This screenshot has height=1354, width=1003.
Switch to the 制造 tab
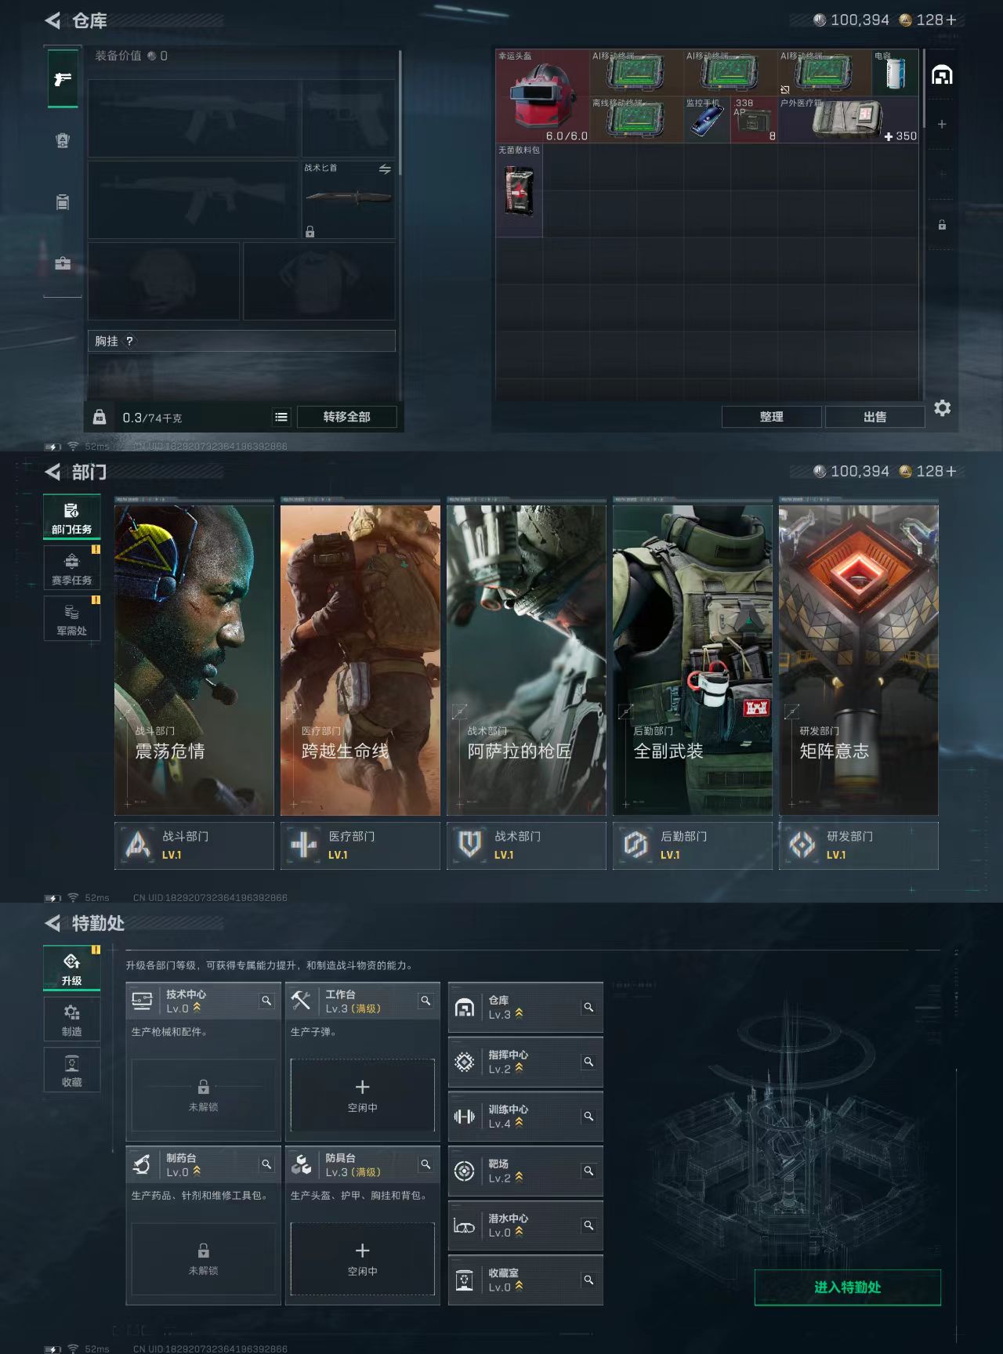[72, 1019]
